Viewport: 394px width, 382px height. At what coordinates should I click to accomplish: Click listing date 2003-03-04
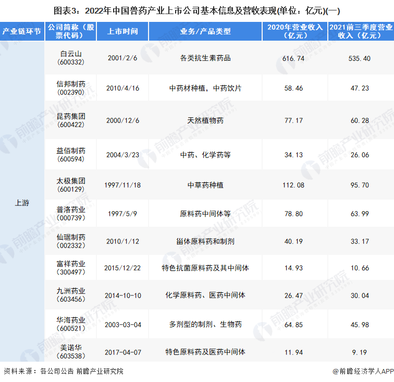[x=123, y=325]
